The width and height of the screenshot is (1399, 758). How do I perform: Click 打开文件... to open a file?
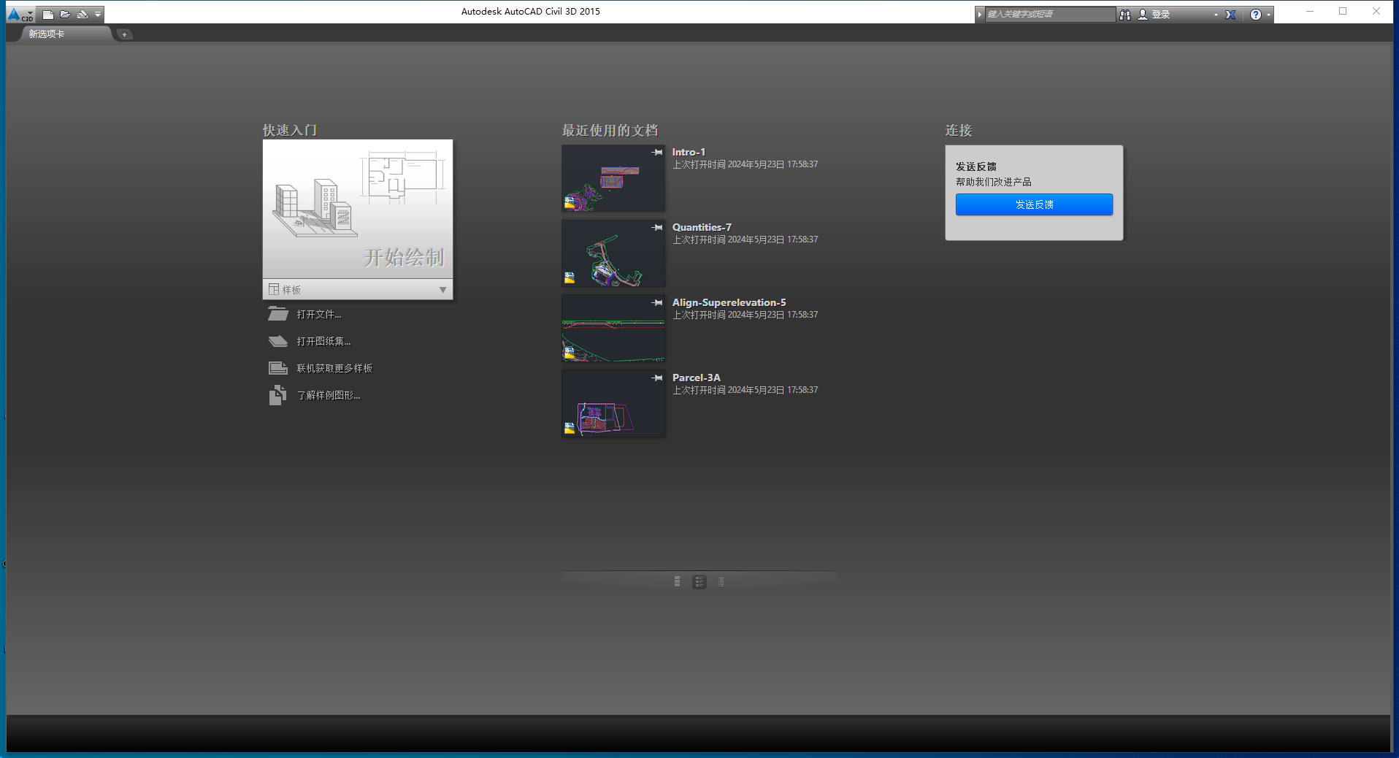(318, 315)
